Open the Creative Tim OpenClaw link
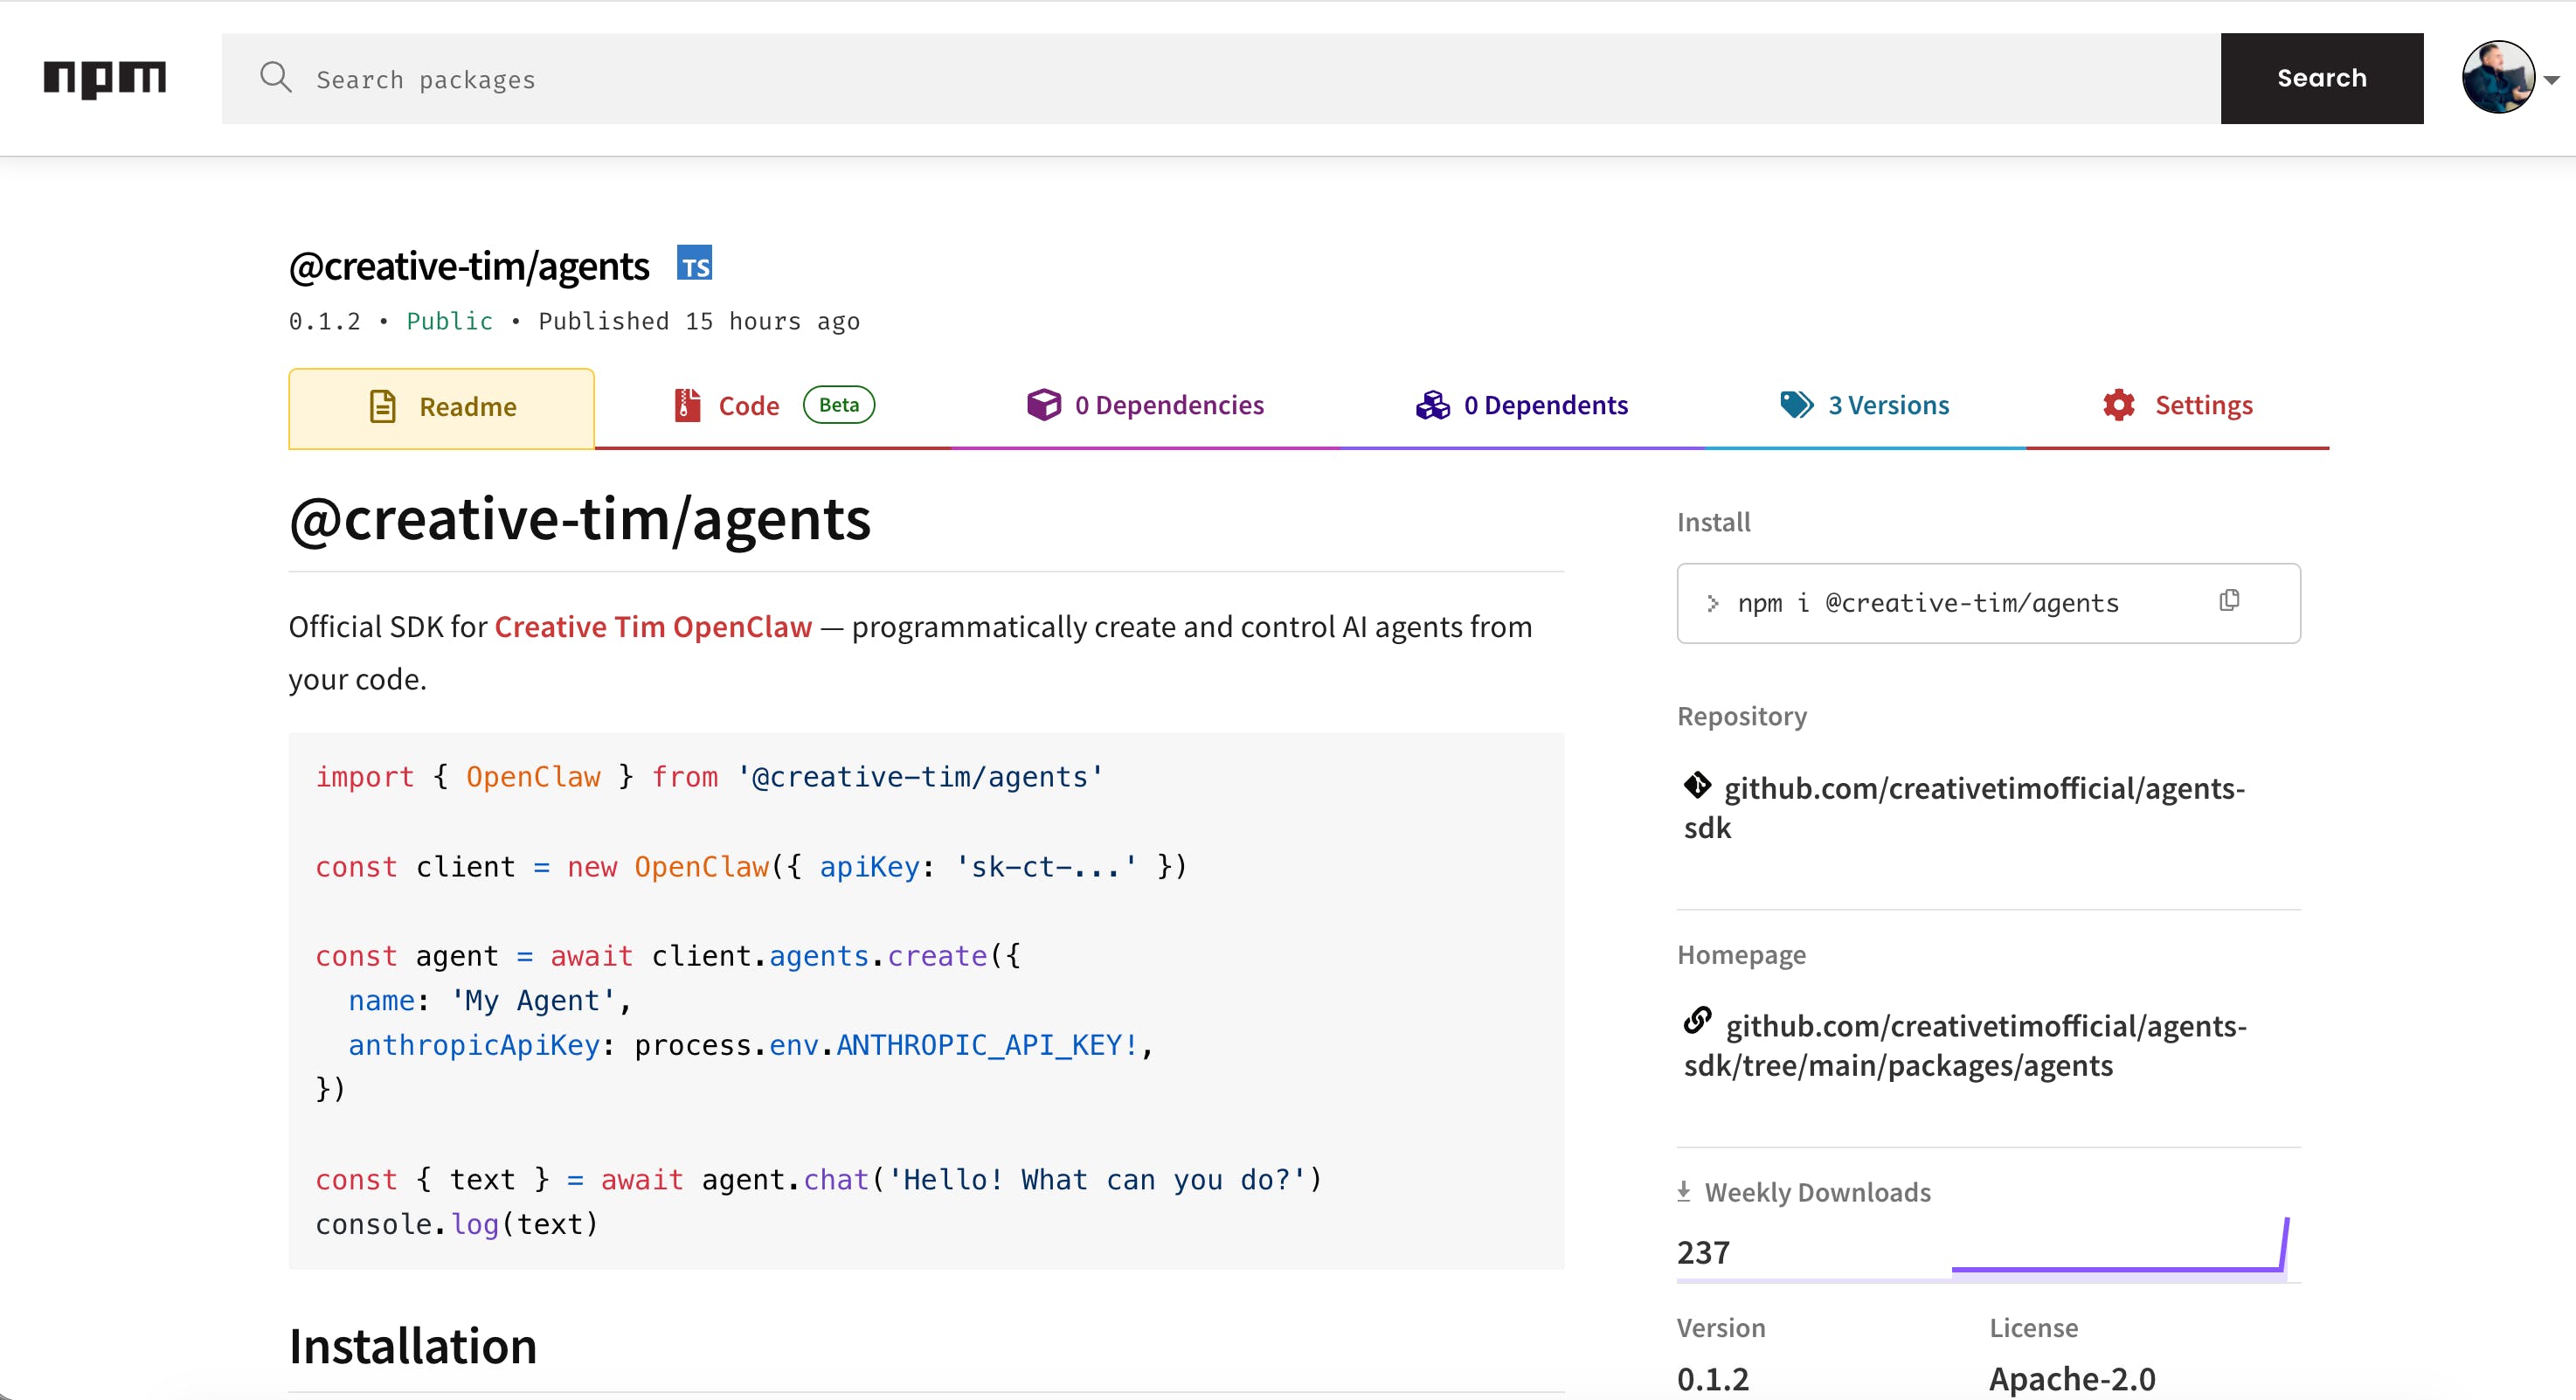The image size is (2576, 1400). click(x=652, y=627)
